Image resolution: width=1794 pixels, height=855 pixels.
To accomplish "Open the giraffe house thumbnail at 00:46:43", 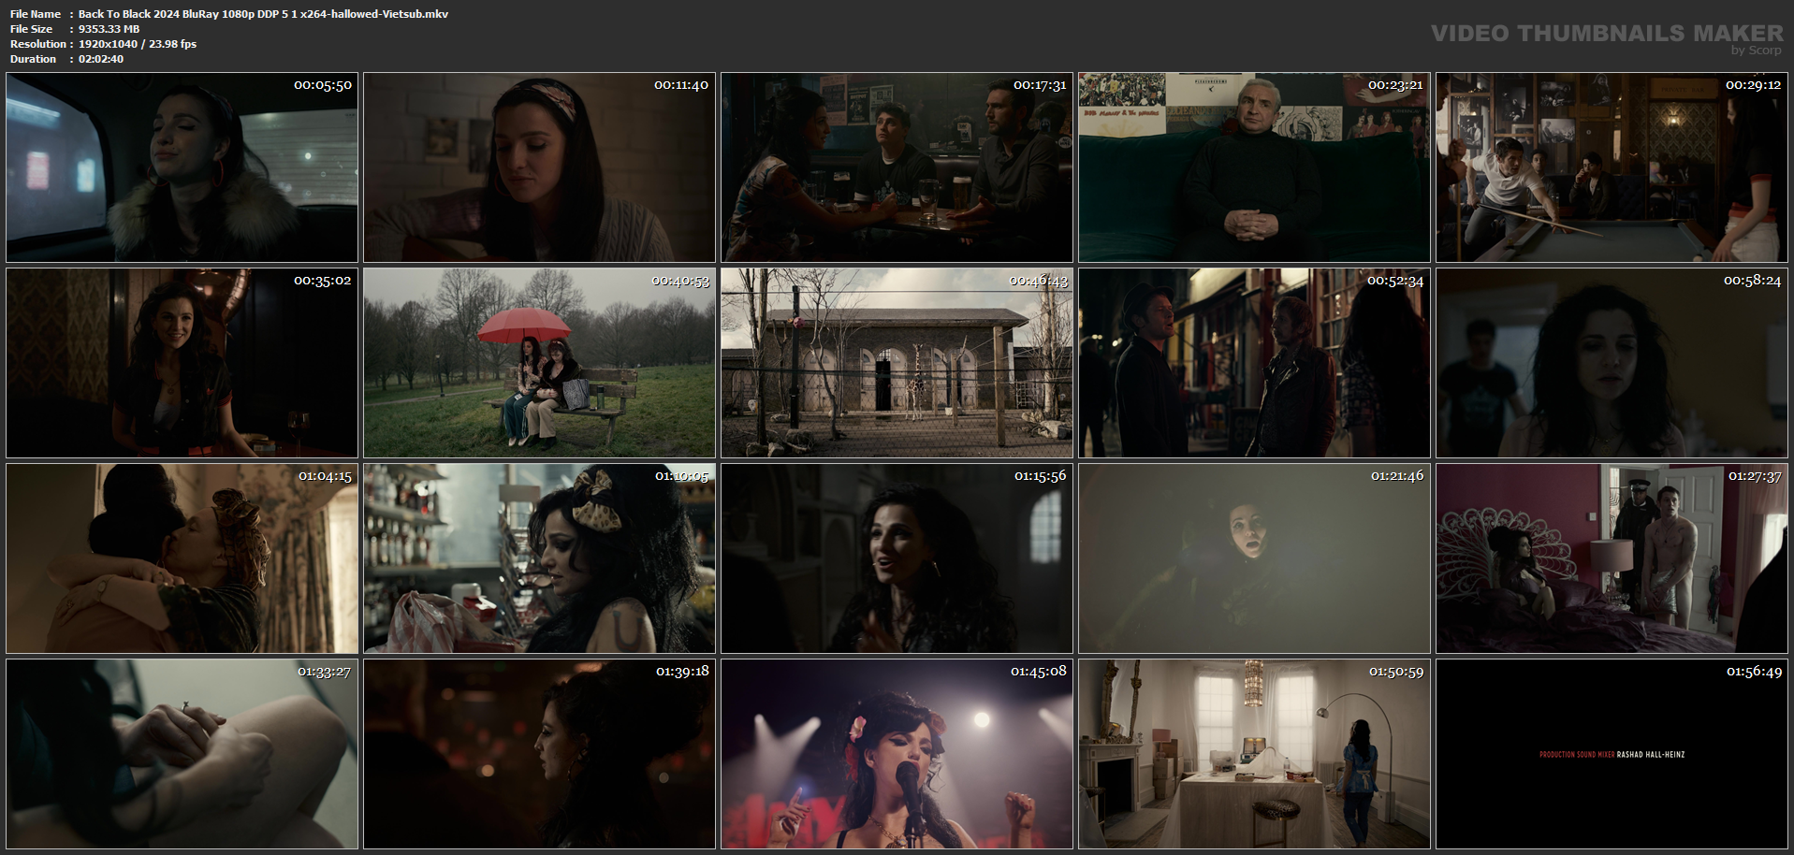I will click(x=897, y=363).
